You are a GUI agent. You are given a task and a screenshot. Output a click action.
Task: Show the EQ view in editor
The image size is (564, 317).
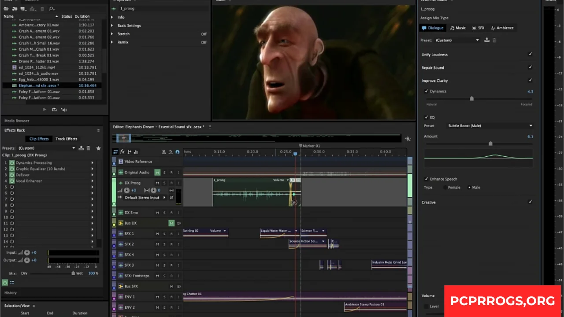click(x=136, y=152)
